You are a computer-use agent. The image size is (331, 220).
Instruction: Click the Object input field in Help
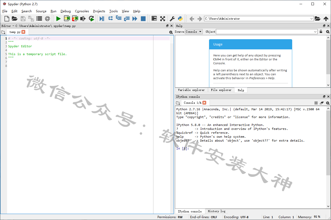click(264, 32)
